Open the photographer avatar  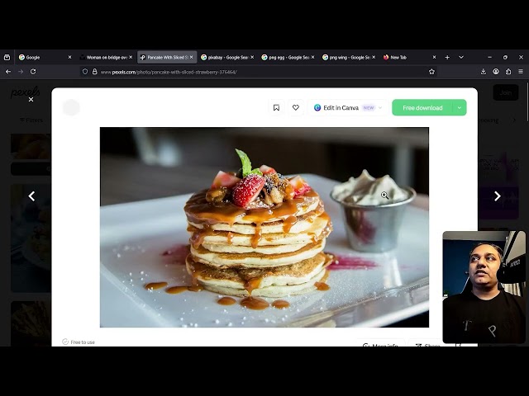click(x=71, y=108)
